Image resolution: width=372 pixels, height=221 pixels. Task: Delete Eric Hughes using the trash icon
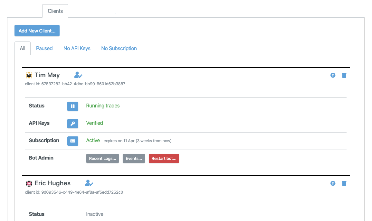pyautogui.click(x=344, y=183)
